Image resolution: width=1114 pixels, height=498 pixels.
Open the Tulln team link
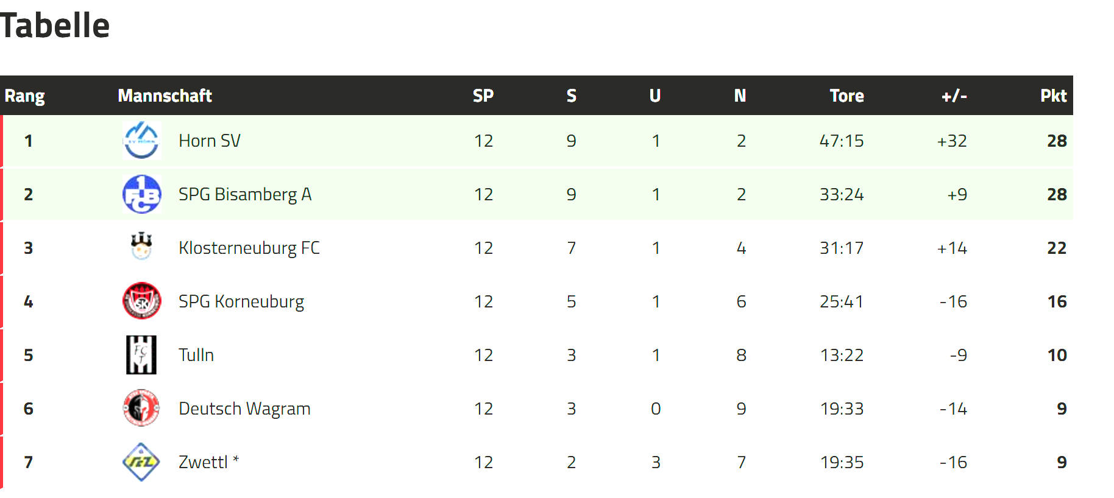pyautogui.click(x=196, y=355)
